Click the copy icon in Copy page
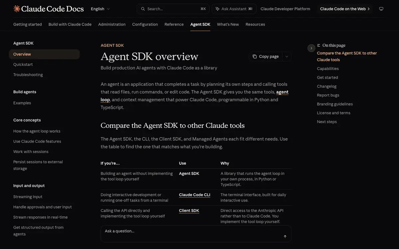Image resolution: width=399 pixels, height=249 pixels. [x=255, y=56]
